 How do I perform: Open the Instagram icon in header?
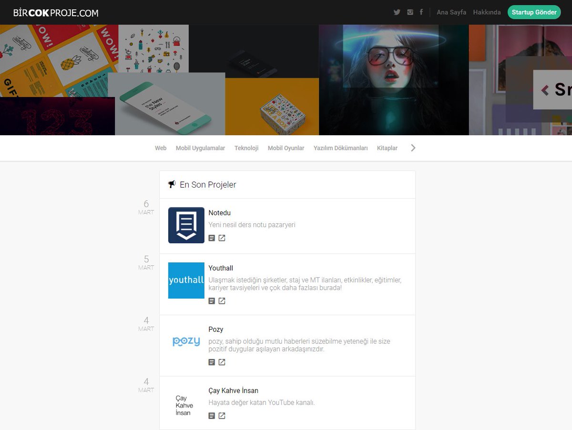410,12
